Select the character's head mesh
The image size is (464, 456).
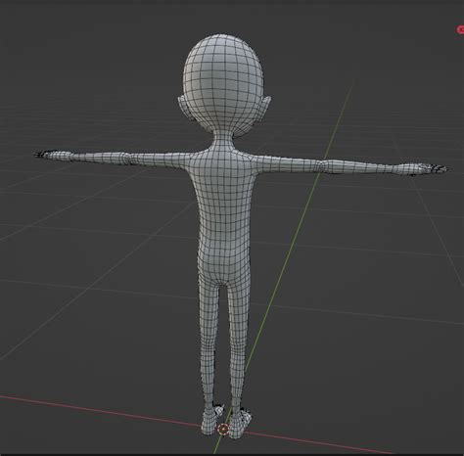224,85
